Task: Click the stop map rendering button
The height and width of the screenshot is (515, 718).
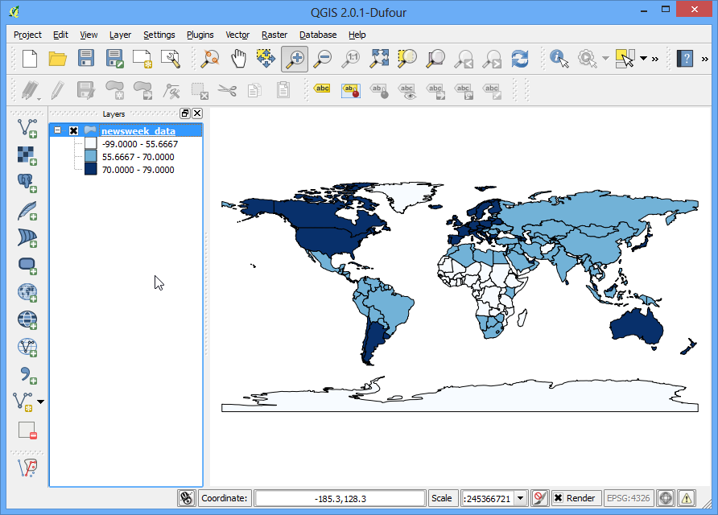Action: [540, 499]
